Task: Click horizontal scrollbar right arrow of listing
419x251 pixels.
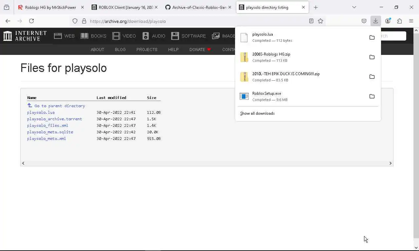Action: pos(390,163)
